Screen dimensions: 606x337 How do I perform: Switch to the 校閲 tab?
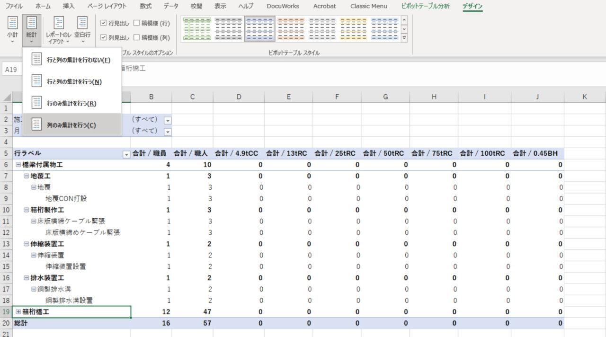coord(196,6)
